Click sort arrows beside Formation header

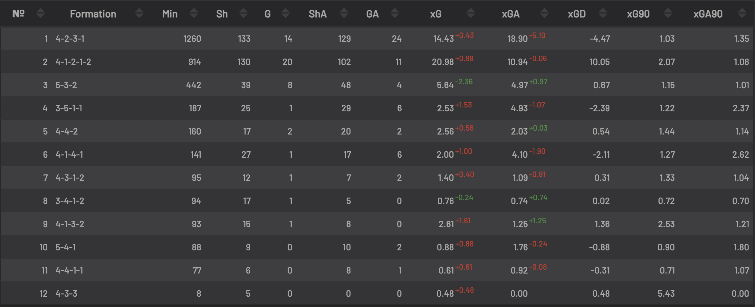click(139, 14)
